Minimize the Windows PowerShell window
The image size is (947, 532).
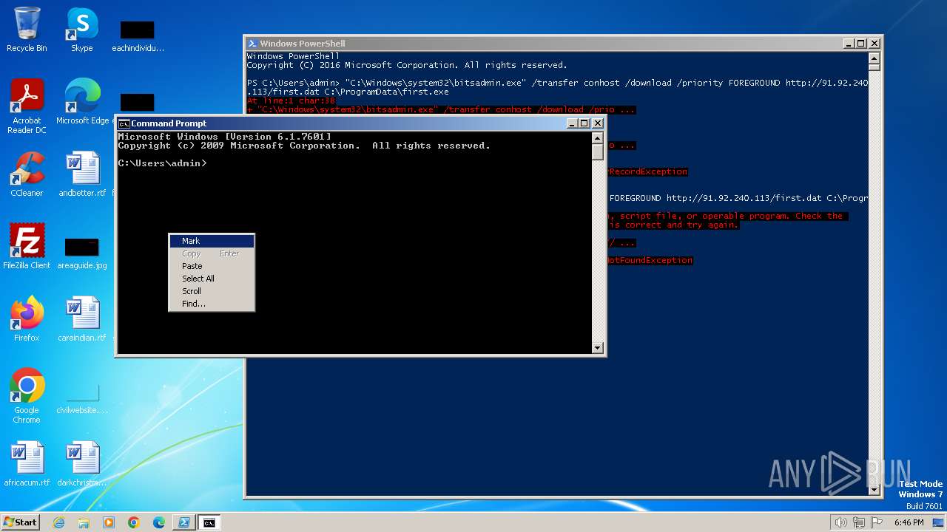(849, 44)
